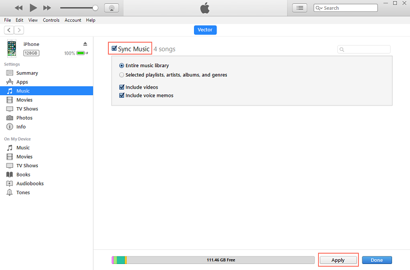Rewind to the previous track
410x270 pixels.
[19, 8]
